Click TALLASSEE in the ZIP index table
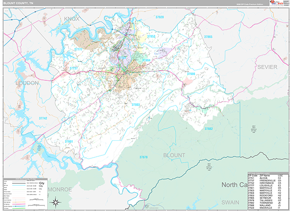291x211 pixels. [x=266, y=200]
